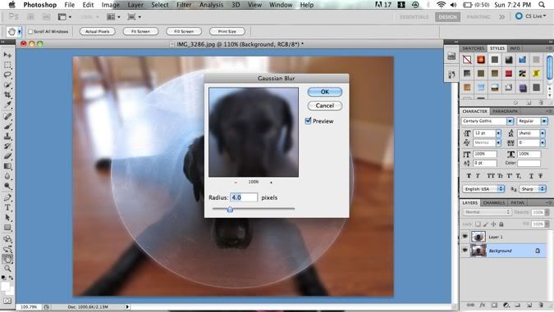This screenshot has width=554, height=312.
Task: Open the Sharp anti-aliasing dropdown
Action: [533, 189]
